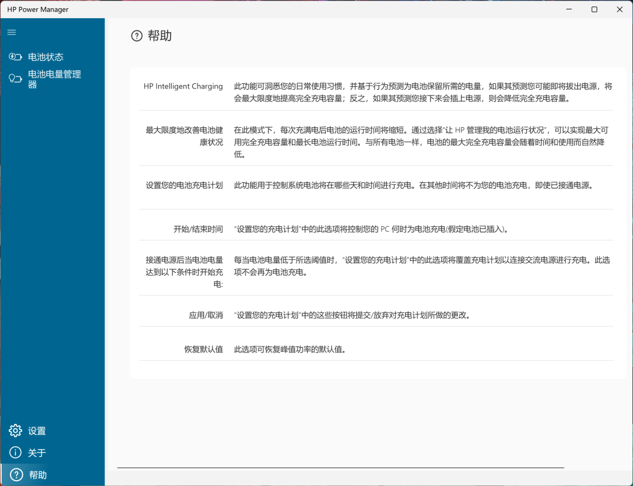This screenshot has width=633, height=486.
Task: Click the "HP Intelligent Charging" help topic label
Action: tap(183, 86)
